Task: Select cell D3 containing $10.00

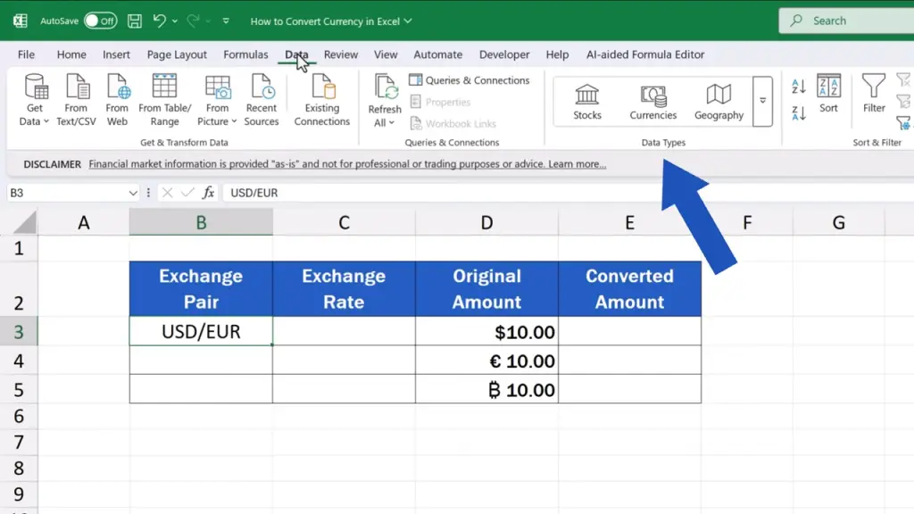Action: [486, 333]
